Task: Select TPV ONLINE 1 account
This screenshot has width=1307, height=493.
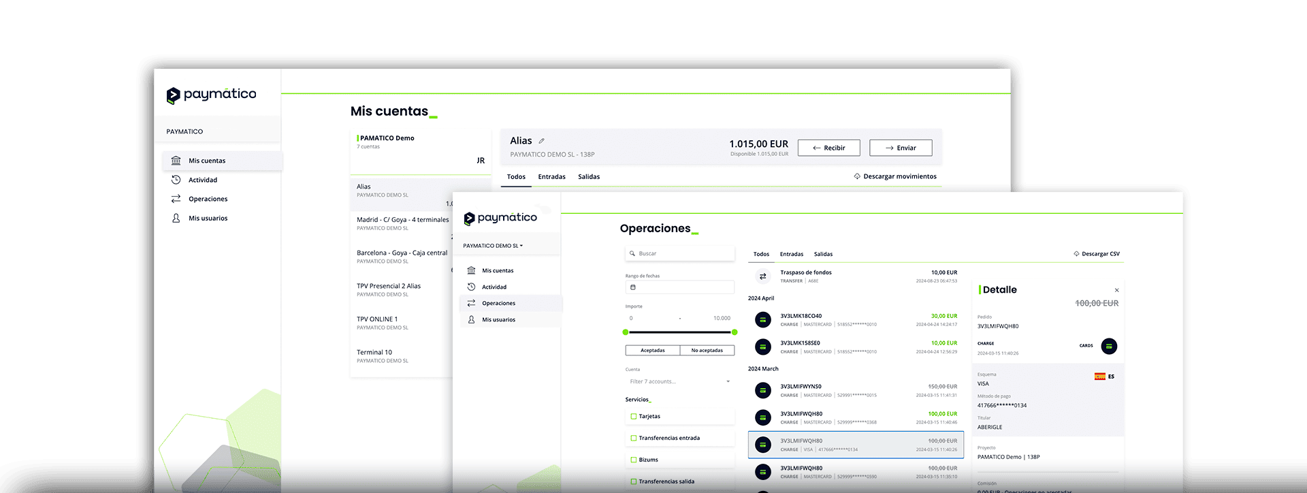Action: (403, 323)
